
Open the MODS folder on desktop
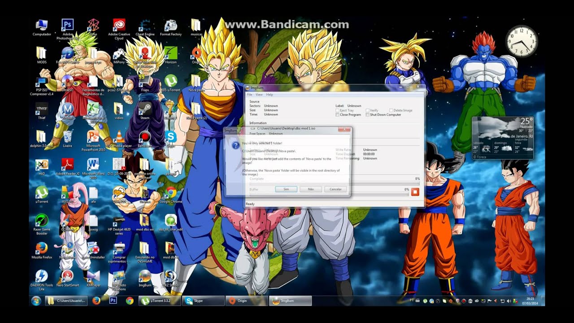click(x=42, y=56)
